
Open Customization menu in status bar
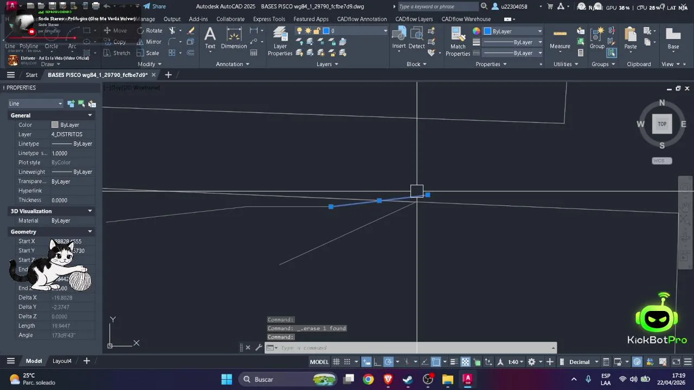(x=687, y=362)
